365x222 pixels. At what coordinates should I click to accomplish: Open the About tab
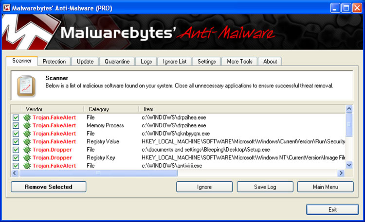coord(270,62)
